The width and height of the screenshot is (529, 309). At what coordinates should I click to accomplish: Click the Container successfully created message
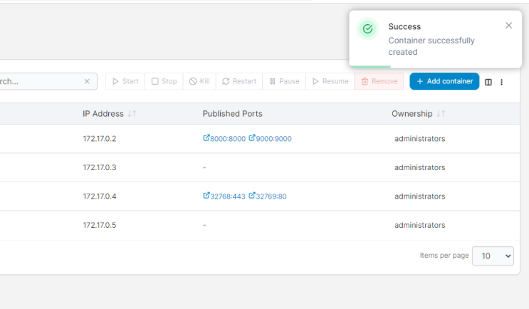431,46
